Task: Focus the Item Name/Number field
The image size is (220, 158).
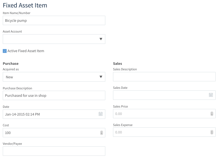Action: tap(54, 20)
